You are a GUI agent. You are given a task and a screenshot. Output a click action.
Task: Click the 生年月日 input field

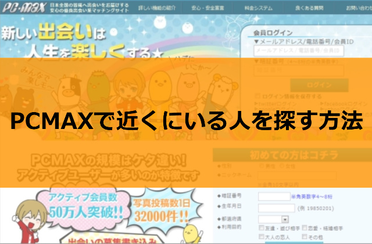277,208
